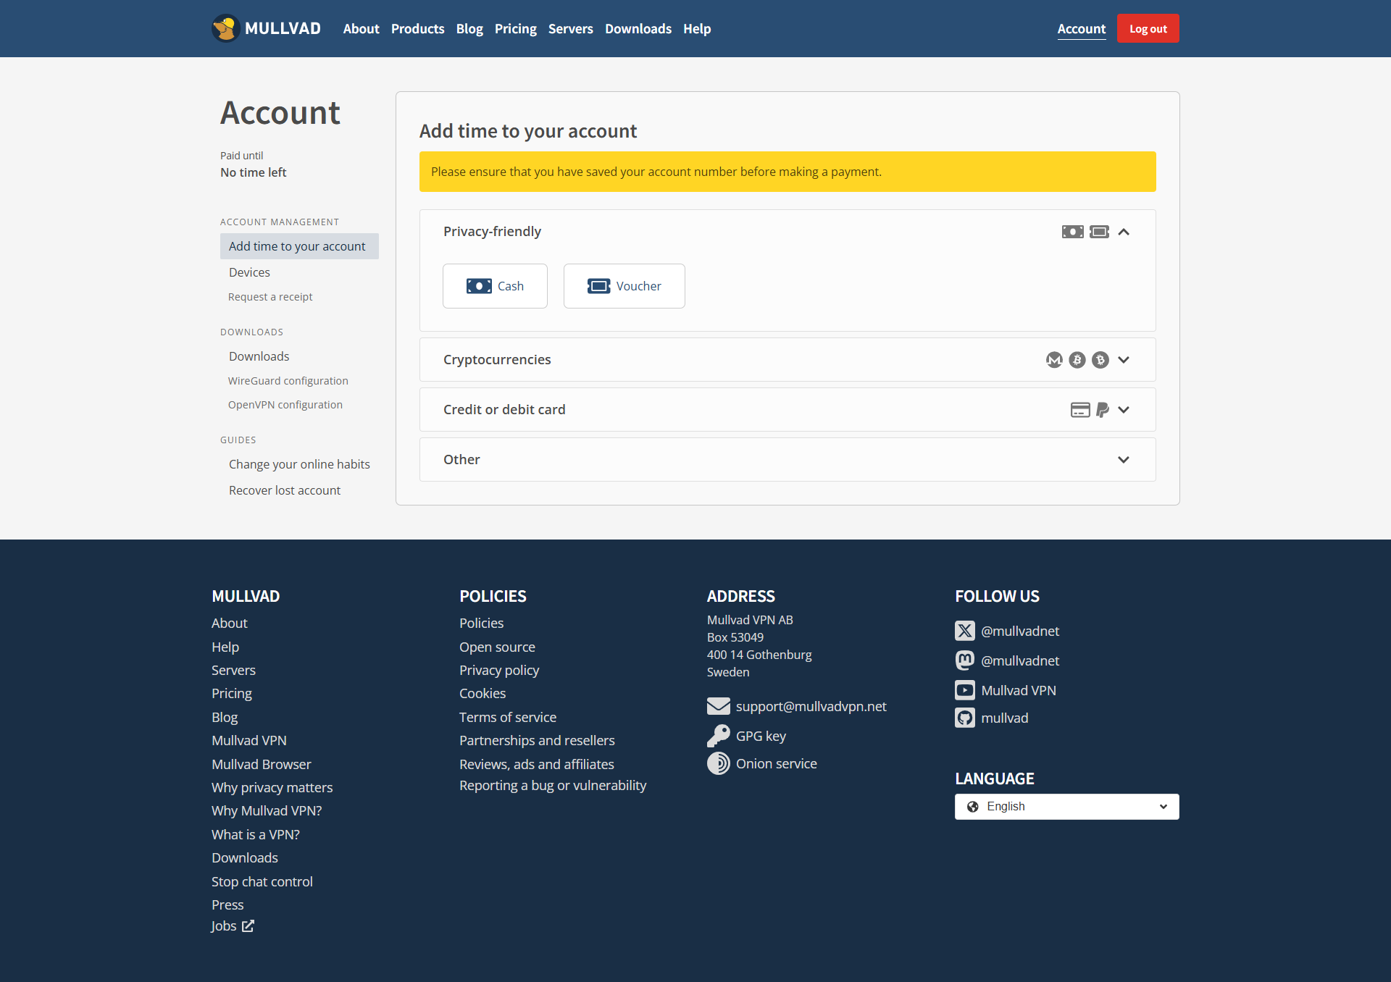Go to Pricing in the top menu

[x=515, y=29]
